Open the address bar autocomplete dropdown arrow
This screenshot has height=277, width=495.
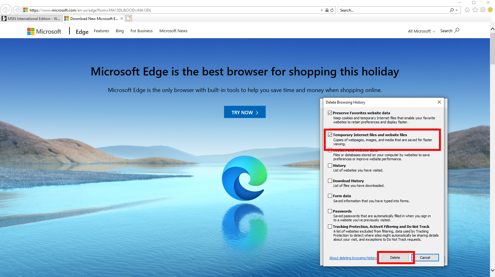point(322,10)
